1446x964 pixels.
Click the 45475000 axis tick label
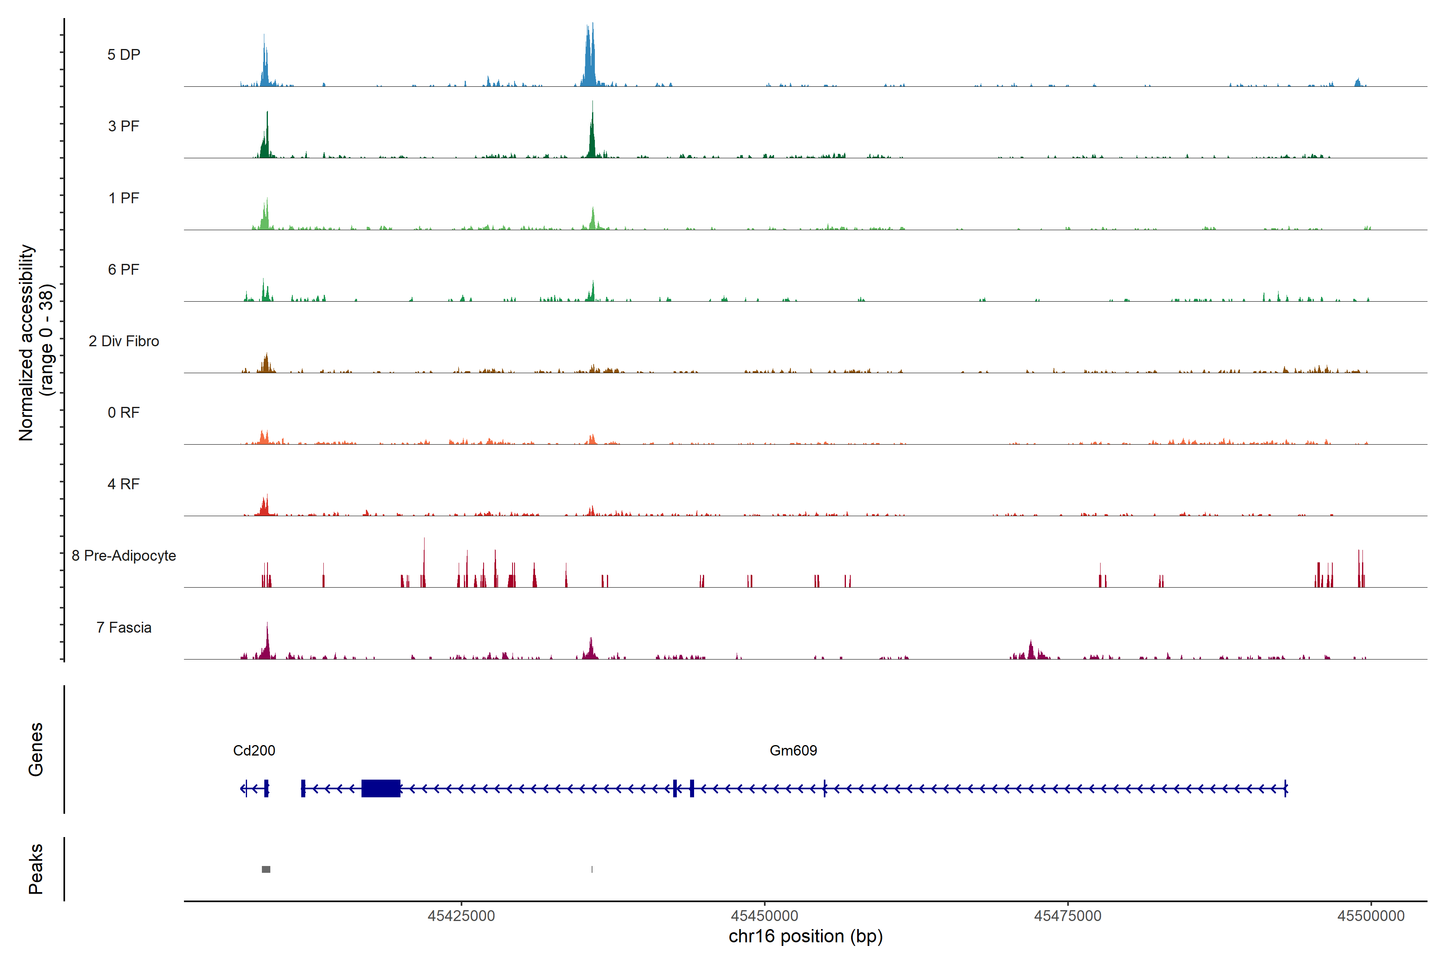click(1068, 915)
